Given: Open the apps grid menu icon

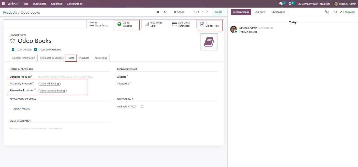Looking at the screenshot, I should (4, 4).
